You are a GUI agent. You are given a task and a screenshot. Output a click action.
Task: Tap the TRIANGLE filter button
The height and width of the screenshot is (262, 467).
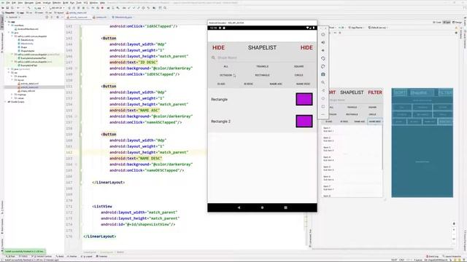[262, 66]
